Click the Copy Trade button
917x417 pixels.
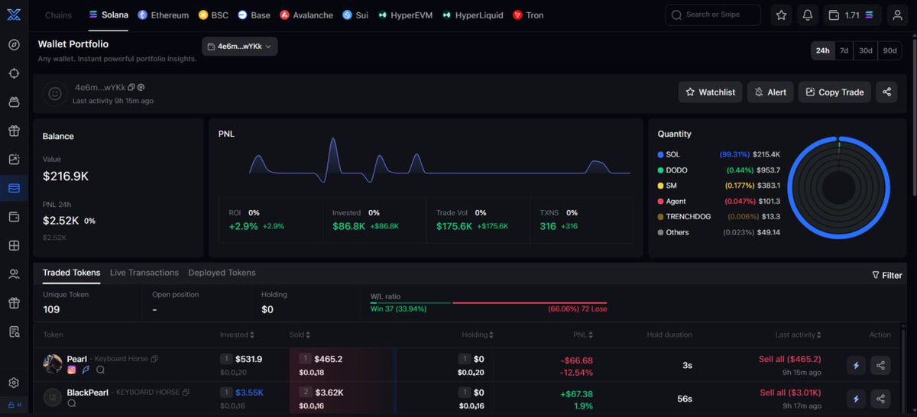pos(834,92)
